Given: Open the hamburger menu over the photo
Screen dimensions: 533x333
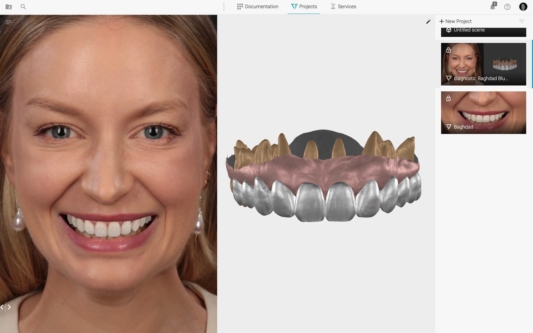Looking at the screenshot, I should click(x=9, y=22).
